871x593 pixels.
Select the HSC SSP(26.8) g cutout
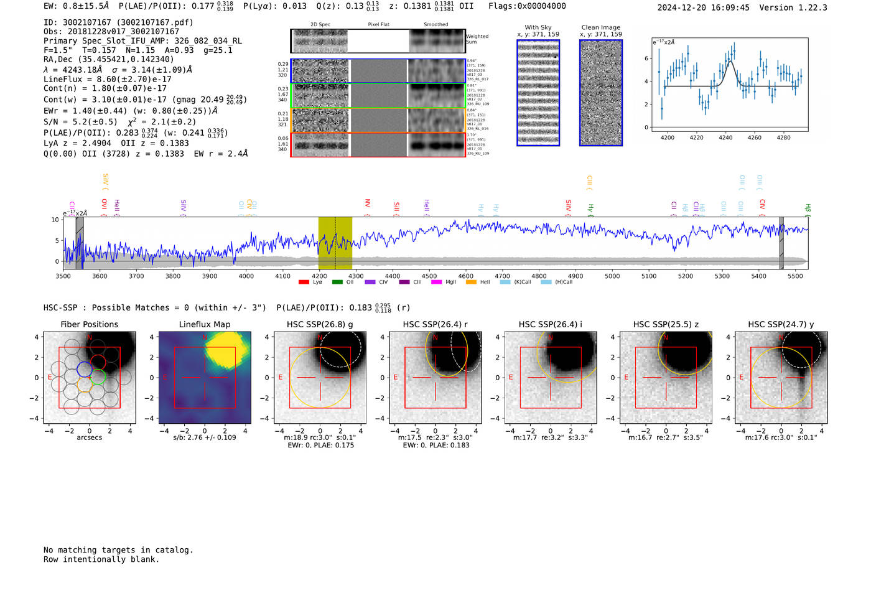320,378
